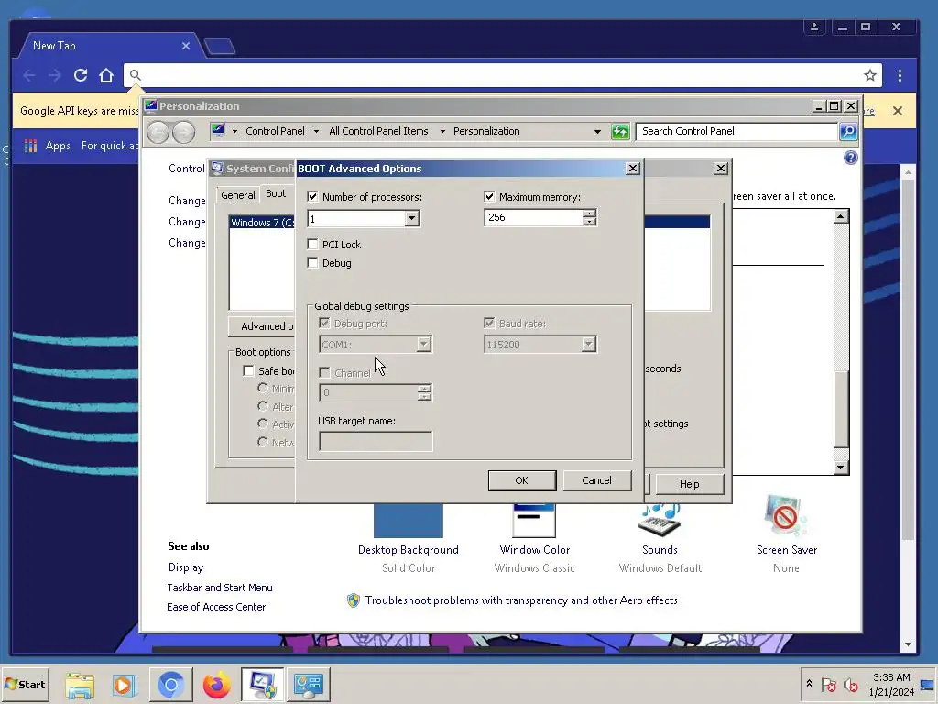Viewport: 938px width, 704px height.
Task: Open the Display link under See also
Action: tap(186, 566)
